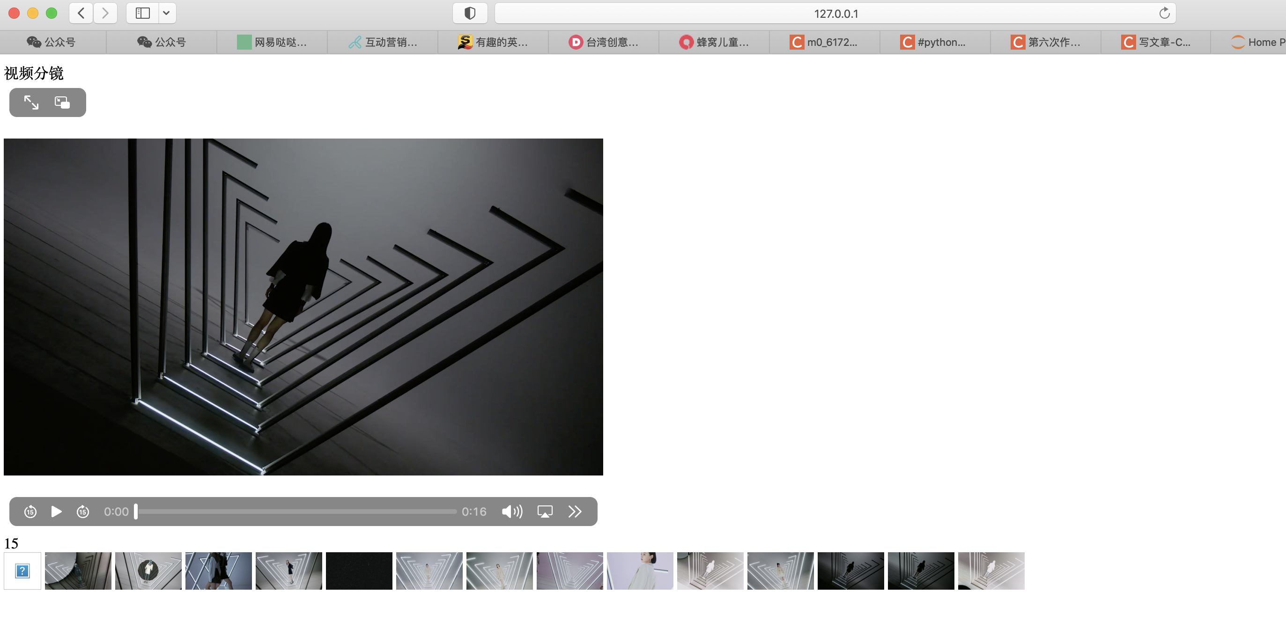Open the #python... bookmark tab
This screenshot has width=1286, height=629.
(935, 42)
